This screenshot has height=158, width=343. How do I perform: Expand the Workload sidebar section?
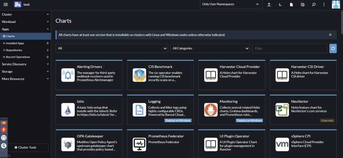pyautogui.click(x=25, y=22)
